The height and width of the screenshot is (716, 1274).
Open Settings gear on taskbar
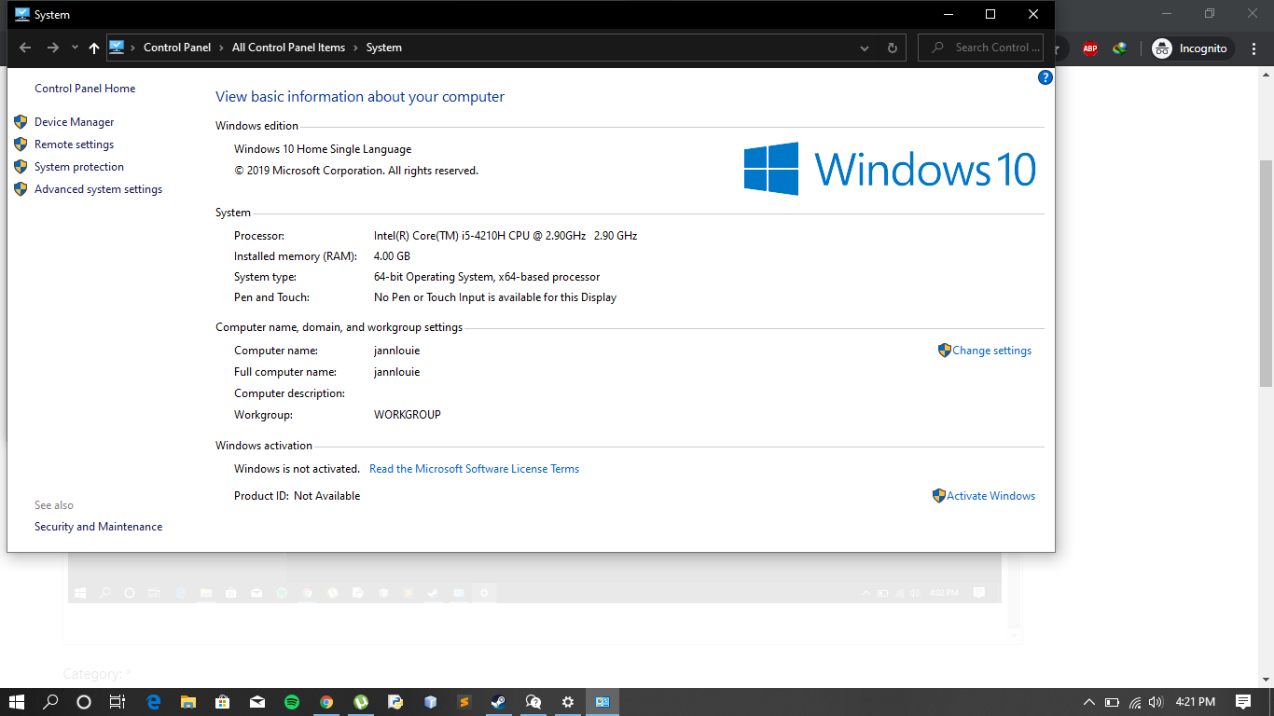(568, 702)
